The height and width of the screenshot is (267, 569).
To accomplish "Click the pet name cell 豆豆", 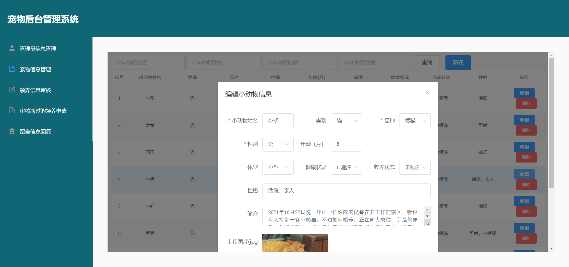I will 150,234.
